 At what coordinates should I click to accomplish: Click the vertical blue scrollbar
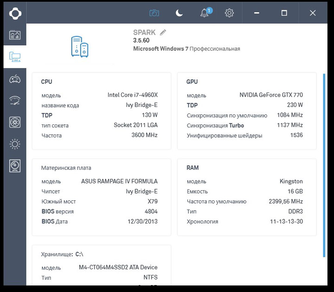point(324,165)
